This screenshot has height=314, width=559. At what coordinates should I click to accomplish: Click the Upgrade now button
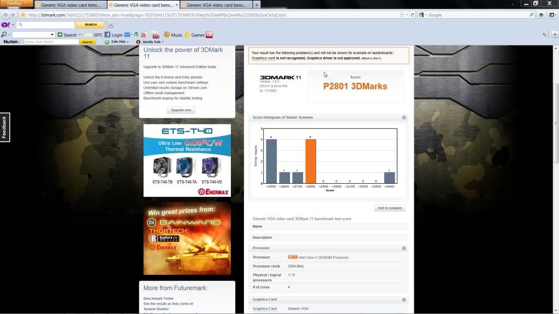[181, 110]
